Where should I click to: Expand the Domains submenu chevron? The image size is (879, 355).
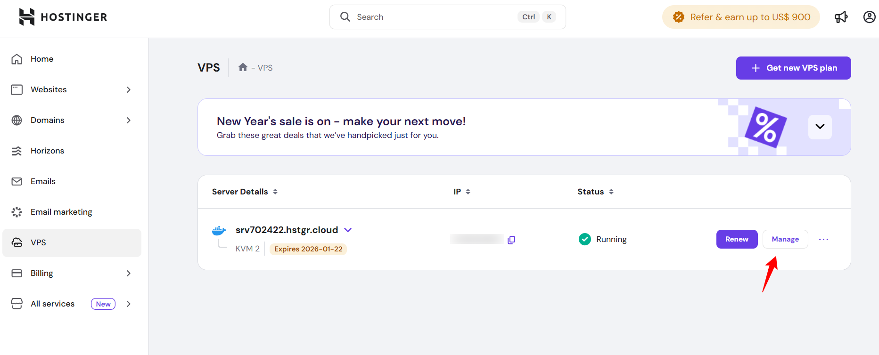pos(129,120)
